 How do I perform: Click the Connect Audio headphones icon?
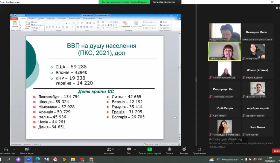coord(6,150)
